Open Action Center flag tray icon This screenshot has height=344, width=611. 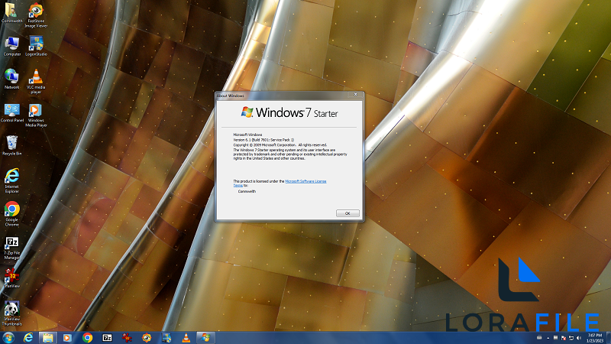click(x=563, y=338)
